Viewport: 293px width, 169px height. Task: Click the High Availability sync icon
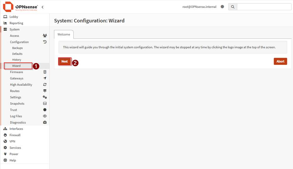45,85
